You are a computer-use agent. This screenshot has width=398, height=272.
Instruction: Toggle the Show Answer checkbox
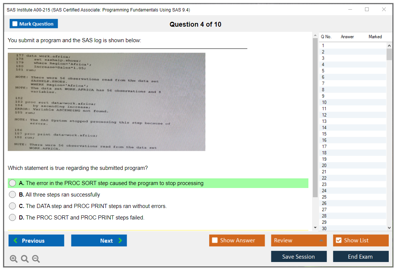(x=215, y=241)
